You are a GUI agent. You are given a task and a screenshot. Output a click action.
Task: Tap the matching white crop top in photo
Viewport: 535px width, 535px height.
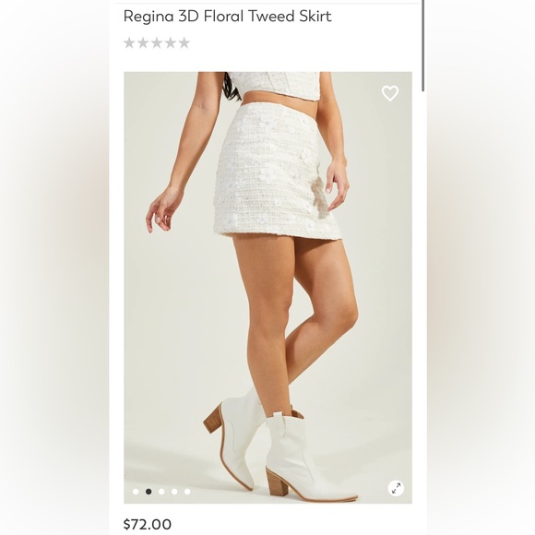277,87
